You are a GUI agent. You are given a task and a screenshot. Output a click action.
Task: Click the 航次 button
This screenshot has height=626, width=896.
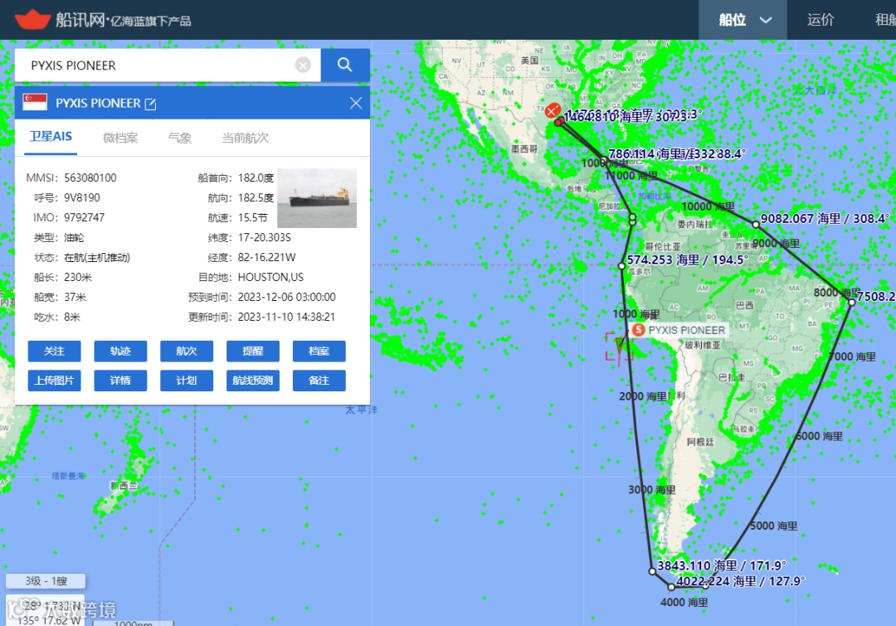[187, 351]
